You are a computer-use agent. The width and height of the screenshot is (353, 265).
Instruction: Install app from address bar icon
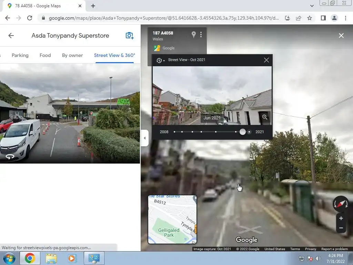[288, 18]
